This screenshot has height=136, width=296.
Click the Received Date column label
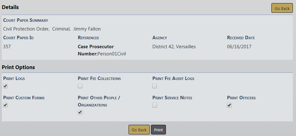[x=241, y=38]
